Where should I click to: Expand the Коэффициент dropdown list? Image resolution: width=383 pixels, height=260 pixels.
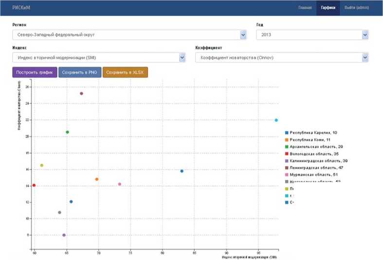[x=281, y=58]
